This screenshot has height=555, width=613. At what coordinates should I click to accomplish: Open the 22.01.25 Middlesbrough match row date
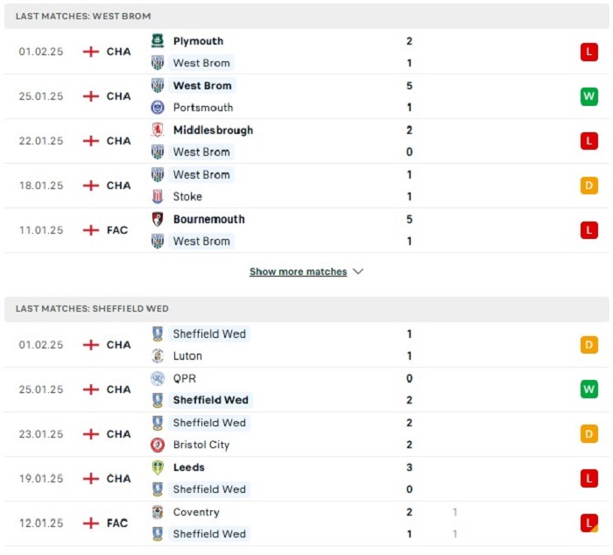click(41, 141)
